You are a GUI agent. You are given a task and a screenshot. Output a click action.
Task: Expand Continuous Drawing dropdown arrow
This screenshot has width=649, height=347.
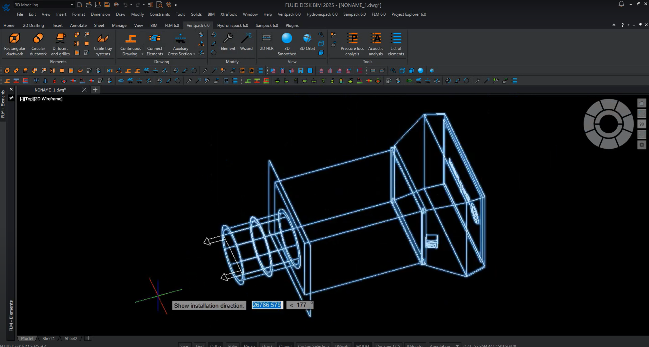click(142, 54)
